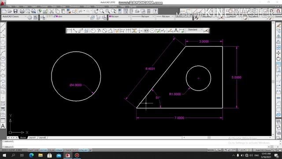Switch to the Layout1 tab
Image resolution: width=282 pixels, height=159 pixels.
point(32,137)
